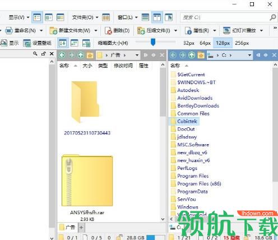278x240 pixels.
Task: Select the ANSYSfhsfh.rar archive thumbnail
Action: (87, 188)
